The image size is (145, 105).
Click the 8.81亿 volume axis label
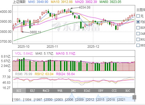click(6, 56)
